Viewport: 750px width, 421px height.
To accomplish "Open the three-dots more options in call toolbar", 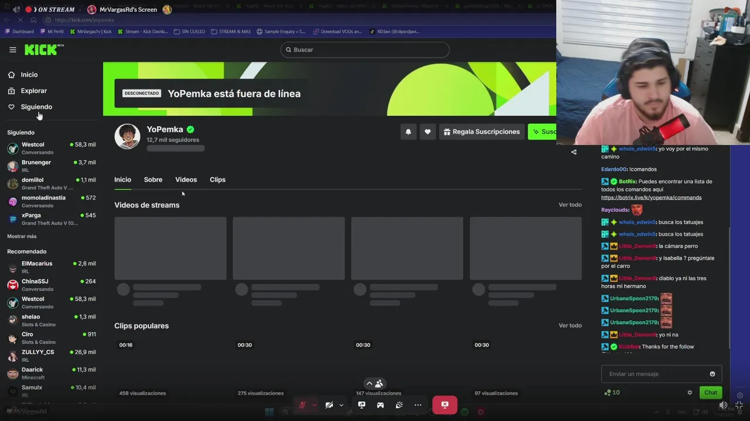I will click(418, 405).
